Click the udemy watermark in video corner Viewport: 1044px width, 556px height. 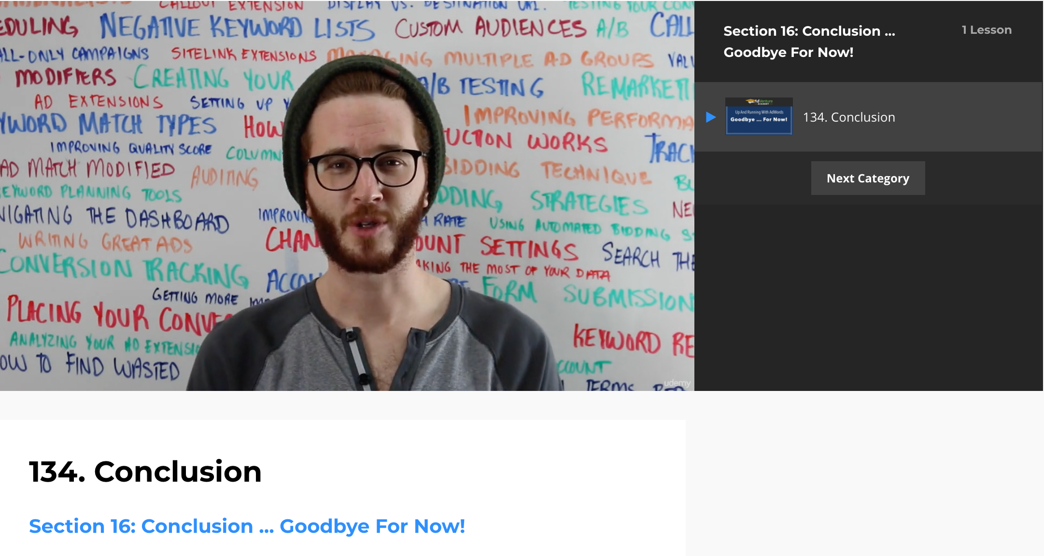677,383
